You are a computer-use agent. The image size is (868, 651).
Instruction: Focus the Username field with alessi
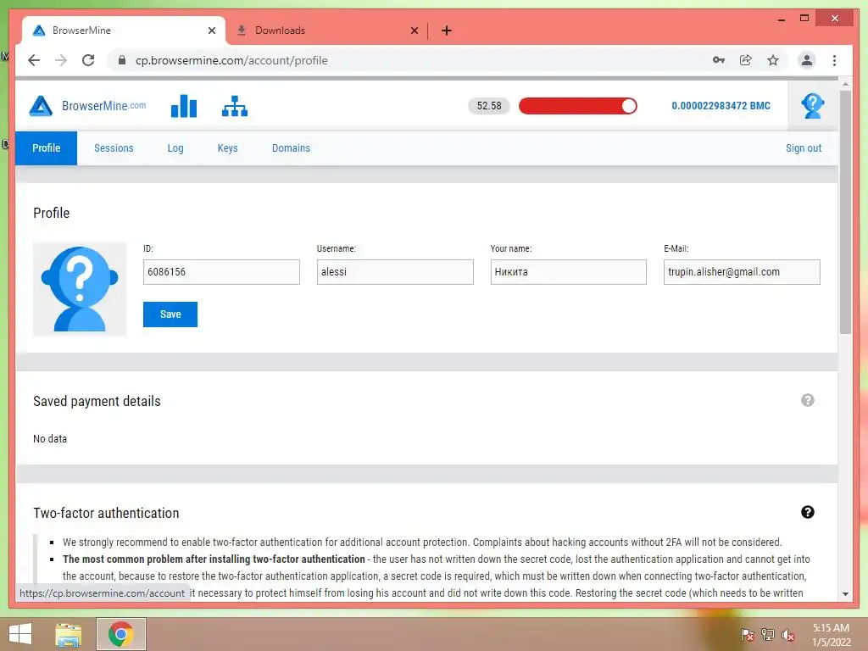pyautogui.click(x=395, y=272)
